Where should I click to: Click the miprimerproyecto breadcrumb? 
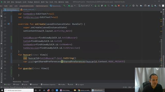tap(42, 6)
